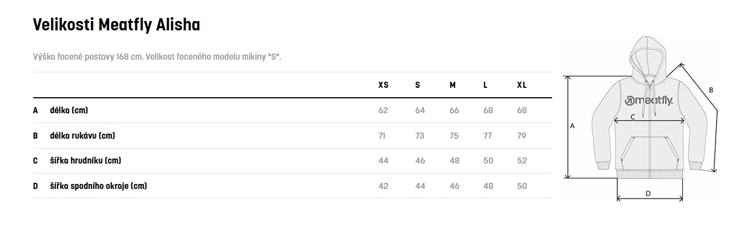Click the délka (cm) row label
731x232 pixels.
pos(69,110)
